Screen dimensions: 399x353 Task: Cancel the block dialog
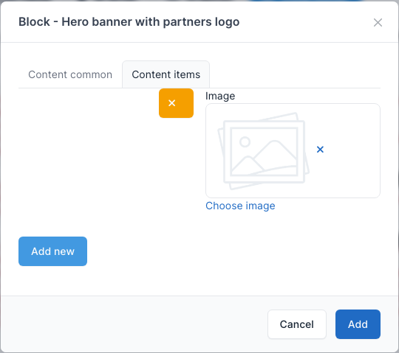tap(297, 324)
